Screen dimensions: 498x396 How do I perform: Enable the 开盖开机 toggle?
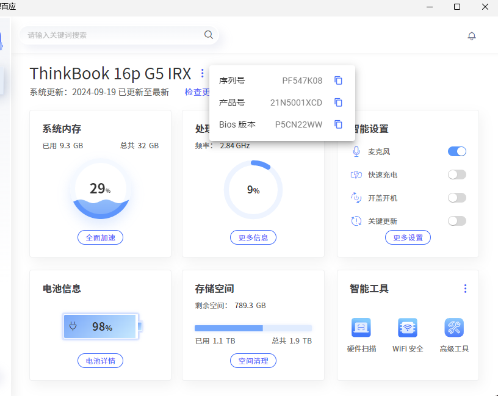(457, 198)
